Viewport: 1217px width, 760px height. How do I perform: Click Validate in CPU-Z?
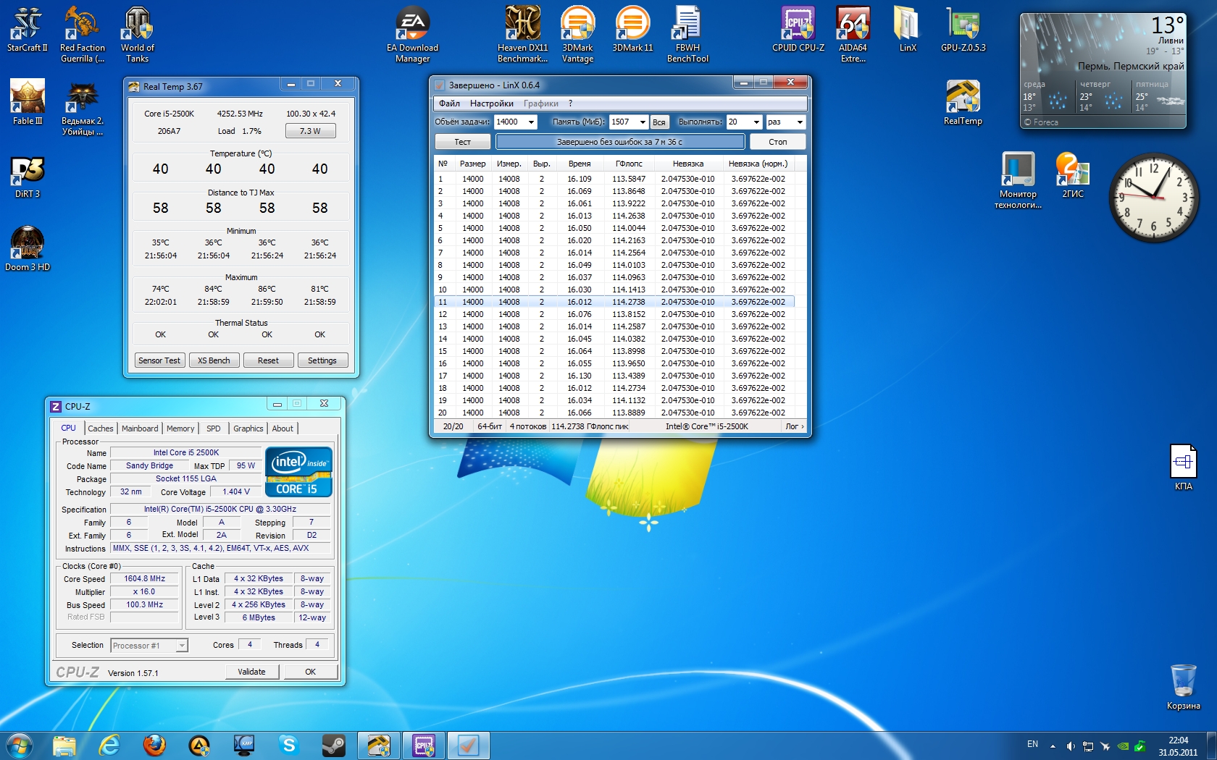point(251,672)
